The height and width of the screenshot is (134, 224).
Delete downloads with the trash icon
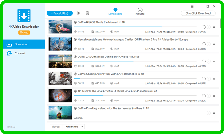pos(87,13)
